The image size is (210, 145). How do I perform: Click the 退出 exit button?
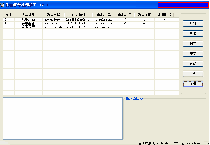[x=193, y=84]
